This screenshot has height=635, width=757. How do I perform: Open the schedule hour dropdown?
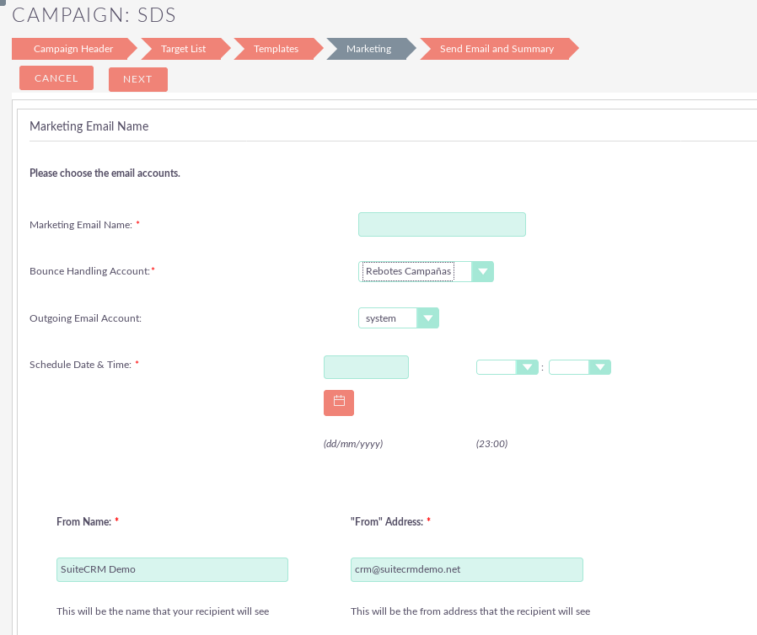click(x=507, y=367)
